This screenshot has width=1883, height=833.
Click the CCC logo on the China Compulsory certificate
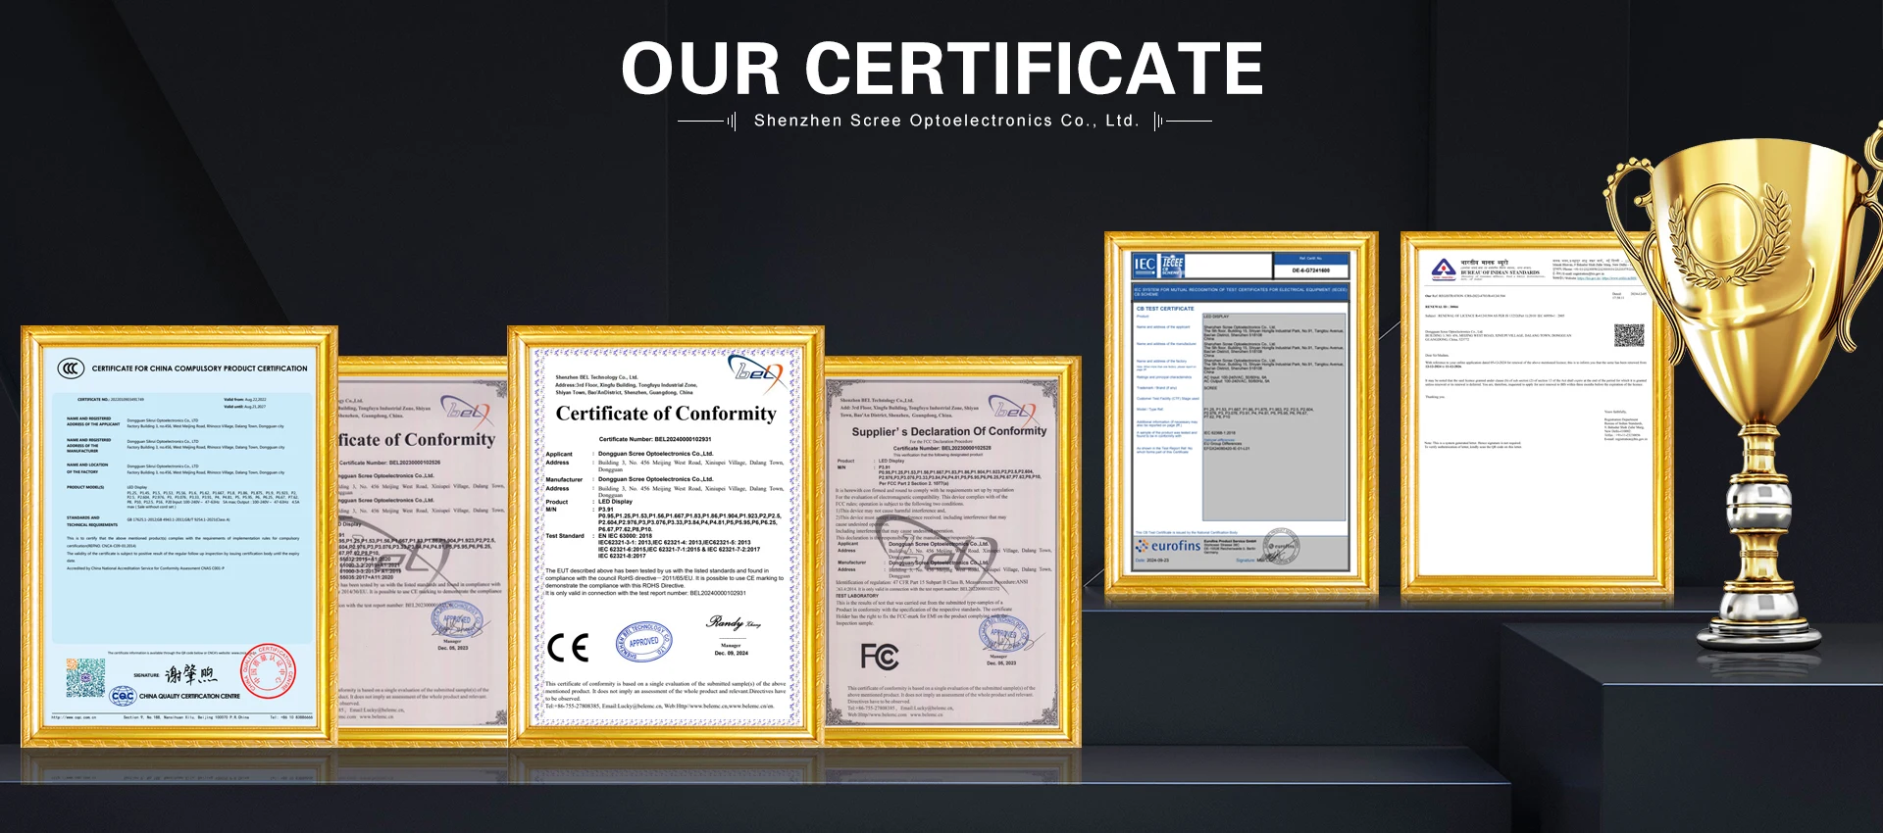coord(71,368)
